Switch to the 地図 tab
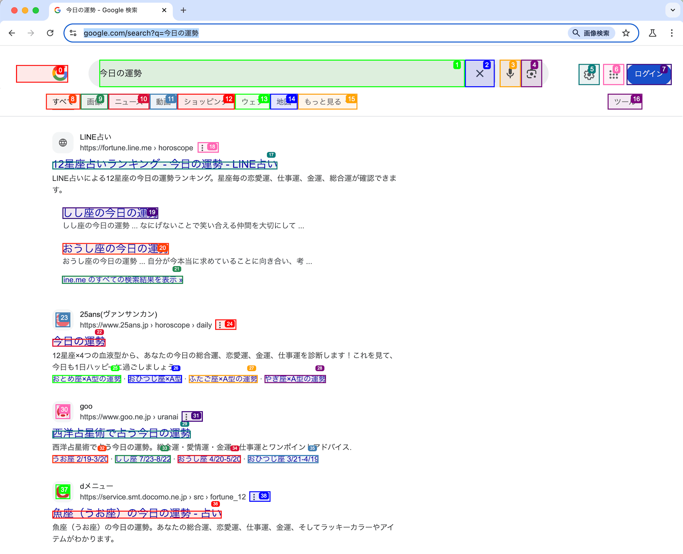The image size is (683, 554). pyautogui.click(x=284, y=102)
